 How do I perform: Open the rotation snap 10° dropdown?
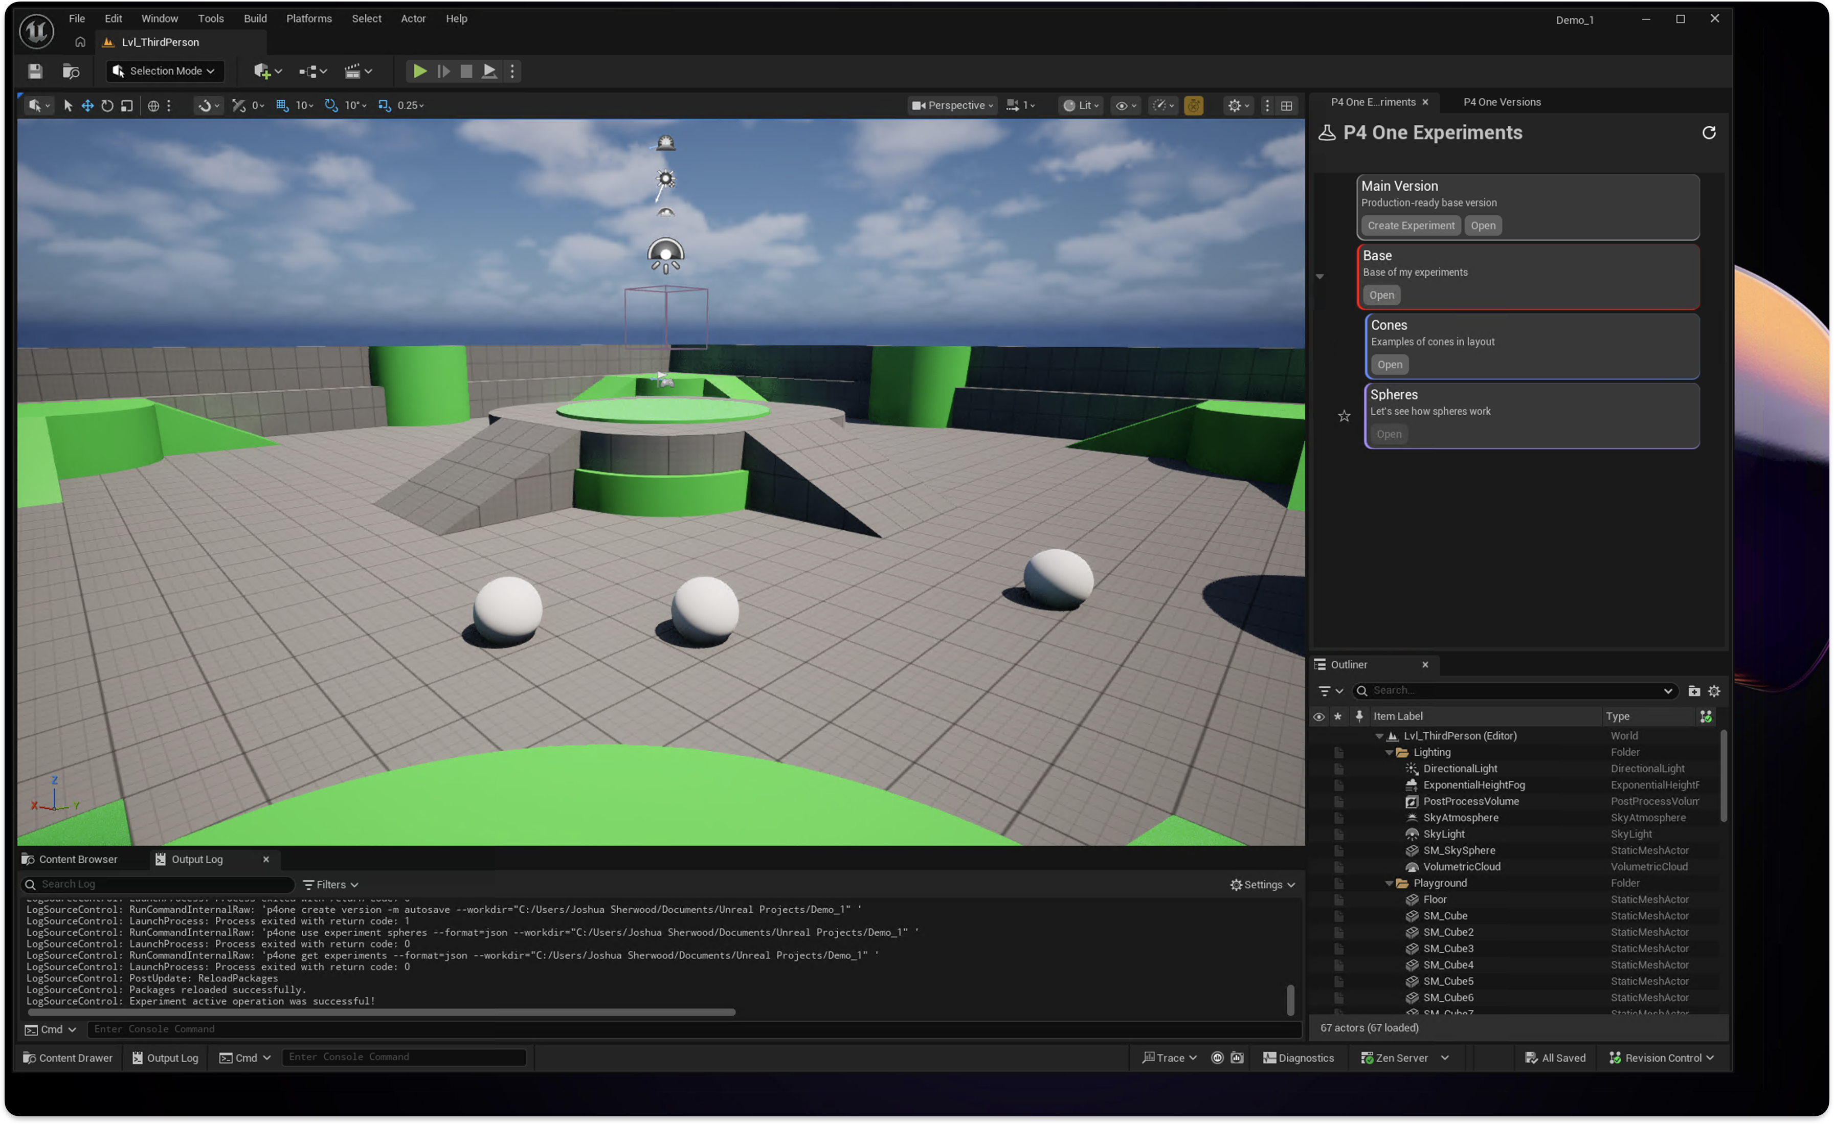(x=356, y=105)
